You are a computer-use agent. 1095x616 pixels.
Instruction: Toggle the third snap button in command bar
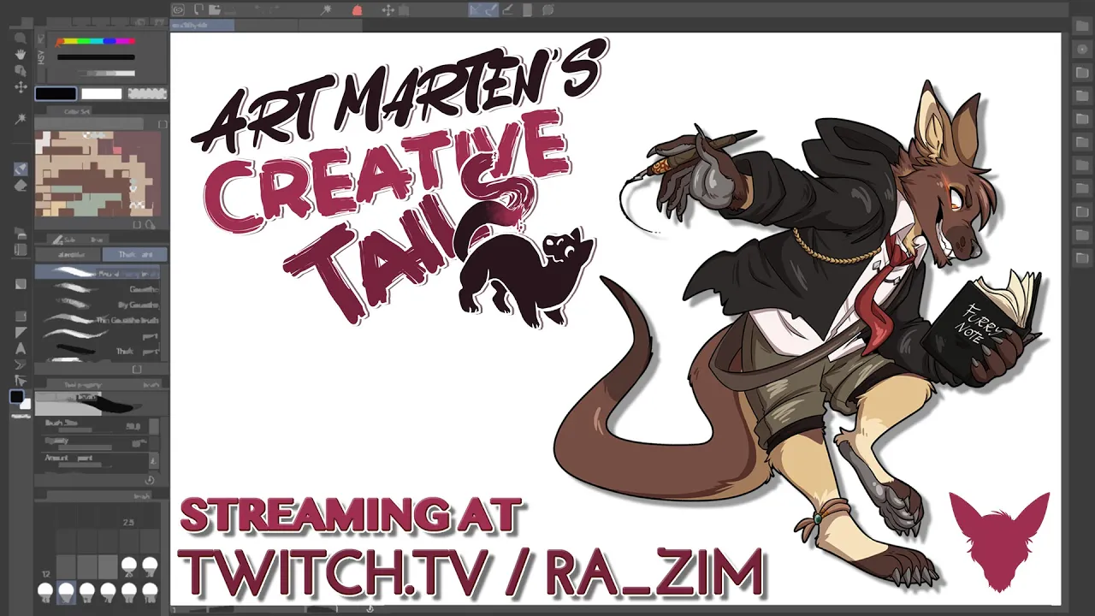tap(508, 10)
